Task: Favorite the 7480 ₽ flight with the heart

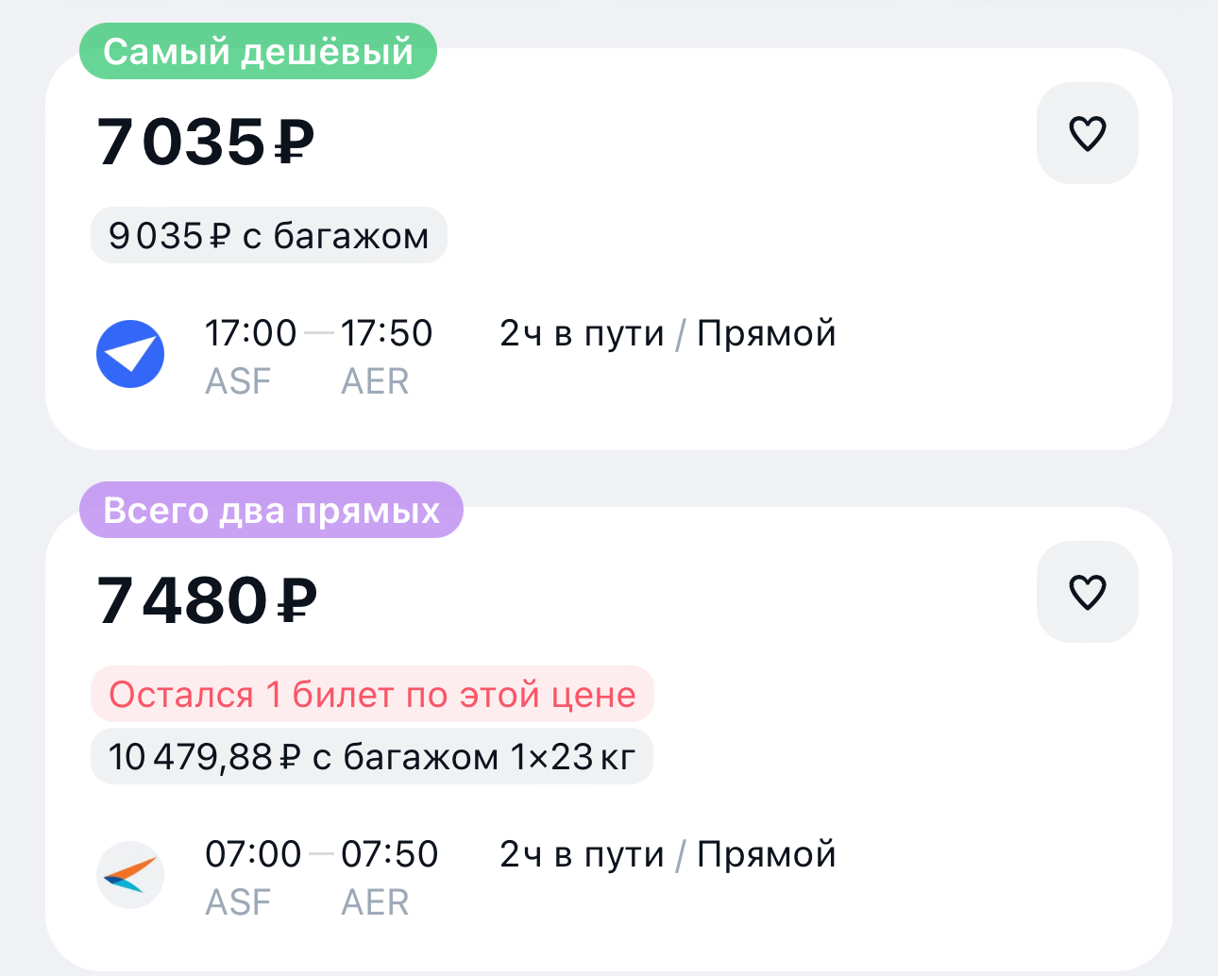Action: tap(1087, 592)
